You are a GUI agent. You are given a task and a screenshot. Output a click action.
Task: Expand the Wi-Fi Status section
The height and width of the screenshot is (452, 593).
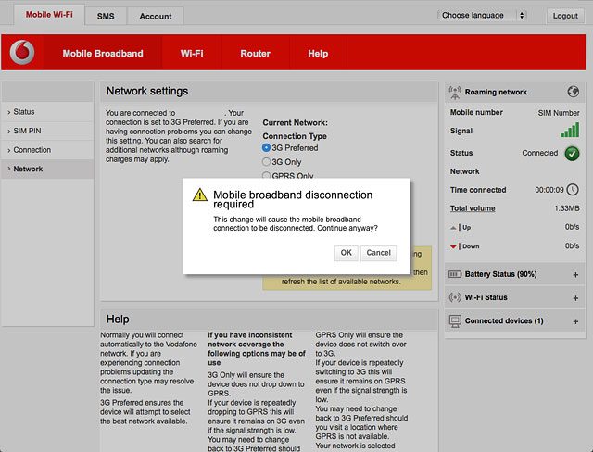coord(575,298)
